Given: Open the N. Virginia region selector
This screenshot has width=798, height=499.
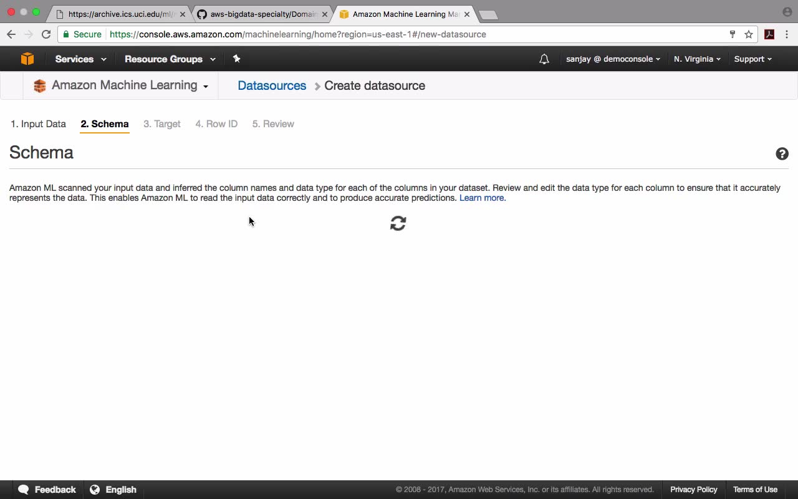Looking at the screenshot, I should pos(697,59).
